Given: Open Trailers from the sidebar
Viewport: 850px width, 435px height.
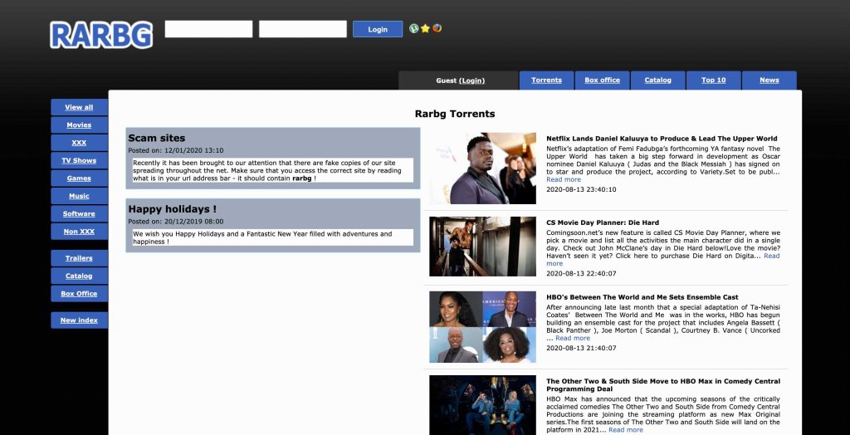Looking at the screenshot, I should tap(79, 258).
